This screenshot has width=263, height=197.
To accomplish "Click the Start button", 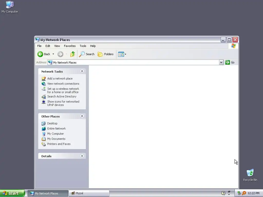I will click(x=12, y=193).
